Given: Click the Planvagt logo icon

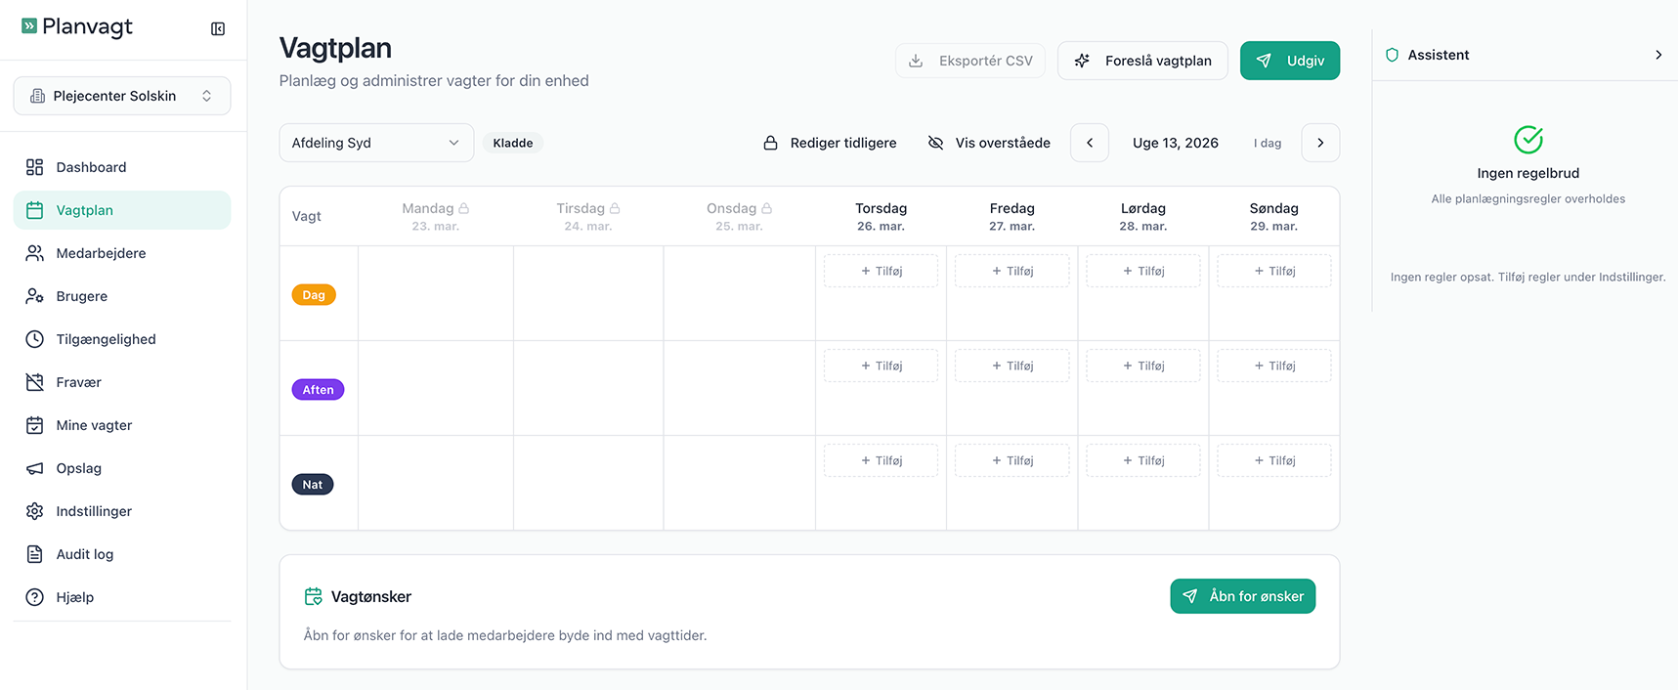Looking at the screenshot, I should (x=29, y=26).
